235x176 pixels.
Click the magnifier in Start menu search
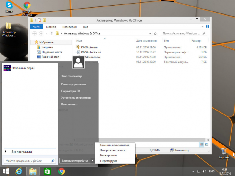tap(53, 161)
